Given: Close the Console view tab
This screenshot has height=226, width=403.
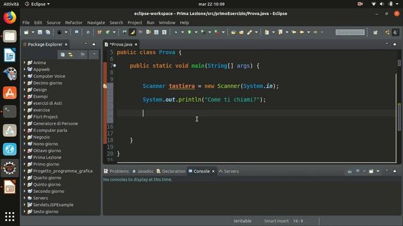Looking at the screenshot, I should 213,171.
